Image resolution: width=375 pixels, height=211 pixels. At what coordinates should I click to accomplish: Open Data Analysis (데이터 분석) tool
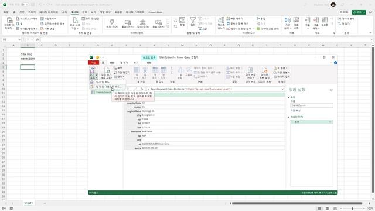tap(346, 18)
